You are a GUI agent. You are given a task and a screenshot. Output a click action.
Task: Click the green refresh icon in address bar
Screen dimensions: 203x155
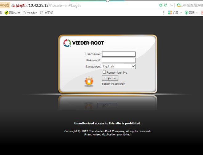point(160,5)
